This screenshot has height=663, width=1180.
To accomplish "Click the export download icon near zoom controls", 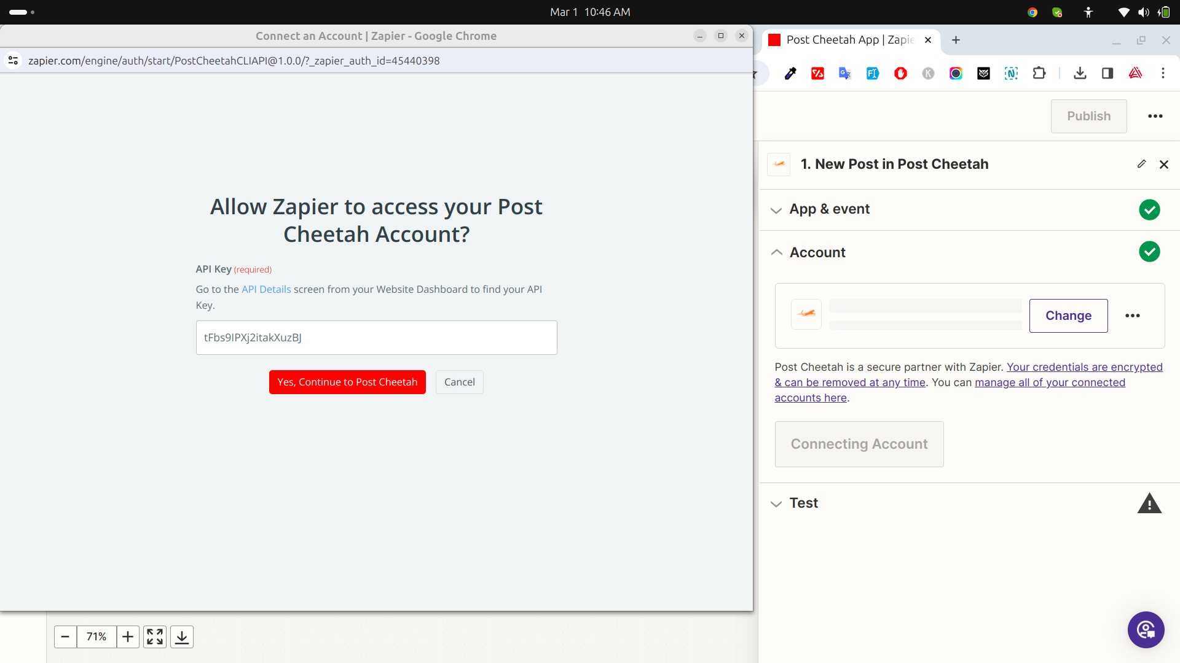I will (x=182, y=637).
